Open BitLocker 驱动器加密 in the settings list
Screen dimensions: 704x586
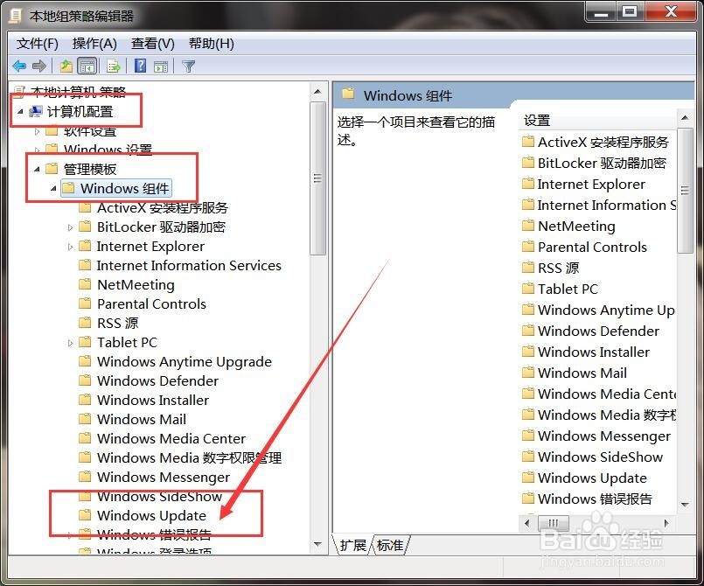click(x=602, y=163)
